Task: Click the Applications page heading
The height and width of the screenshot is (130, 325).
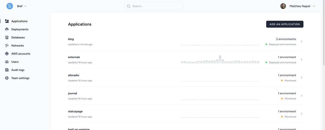Action: click(x=80, y=24)
